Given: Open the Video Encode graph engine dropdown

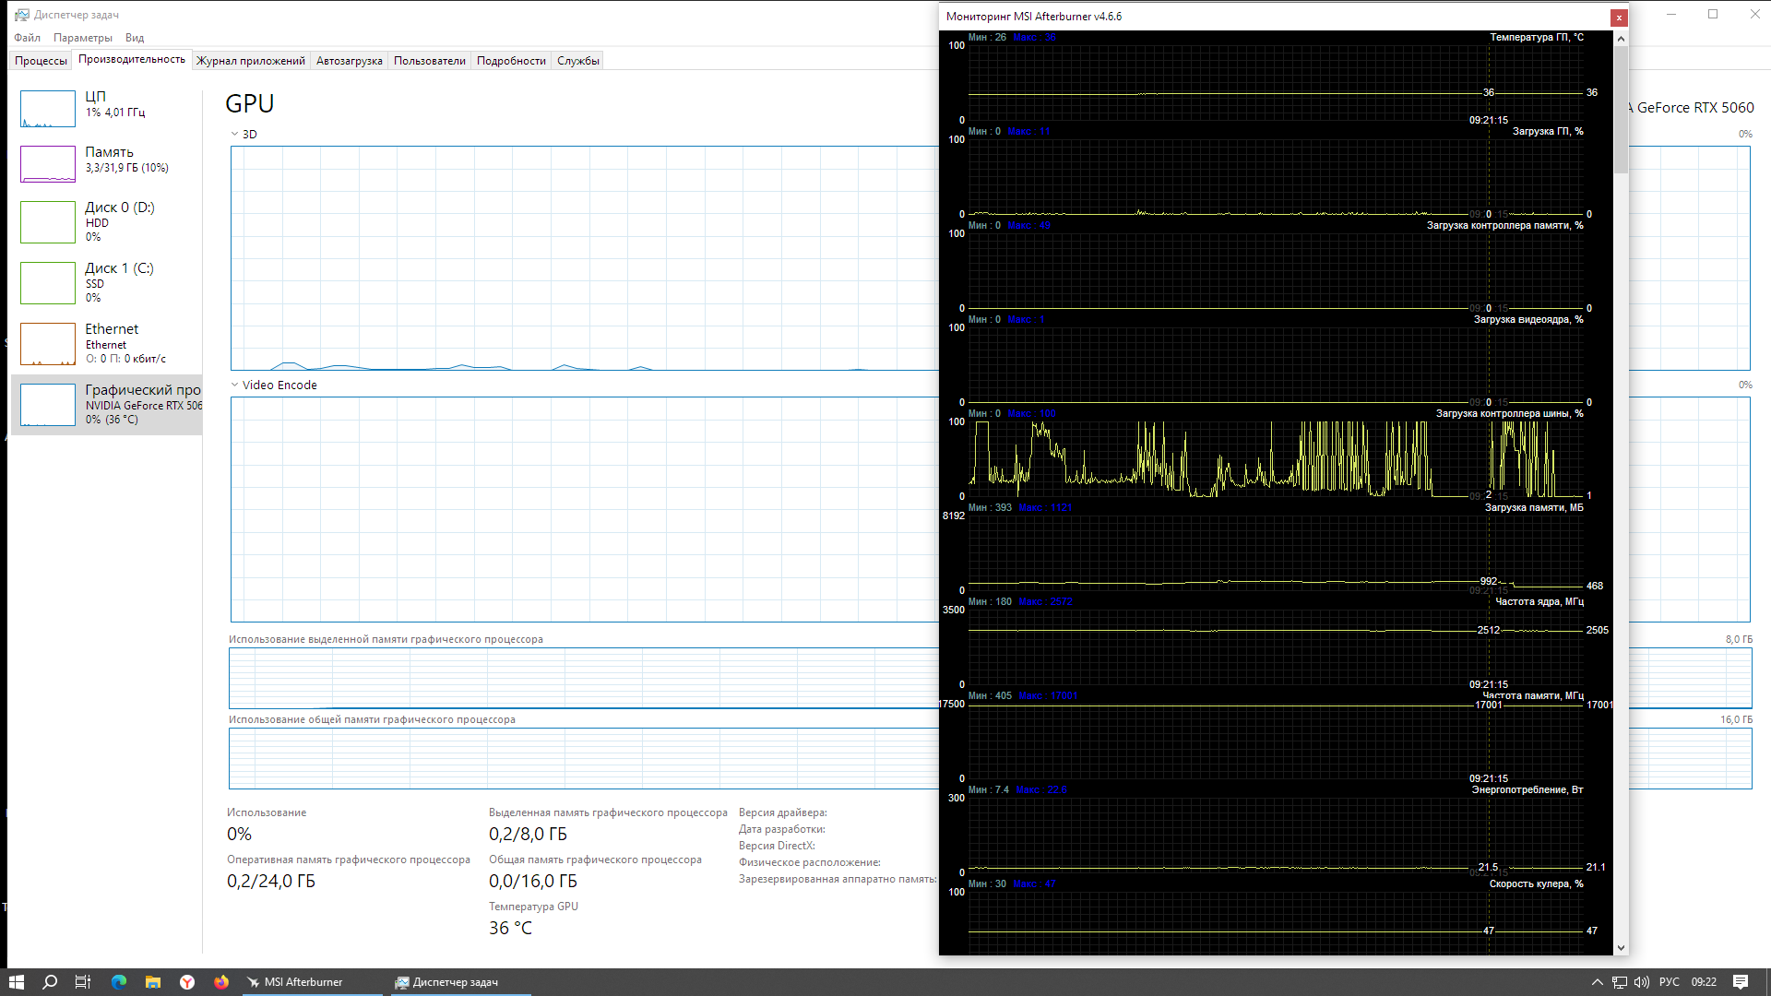Looking at the screenshot, I should point(274,385).
